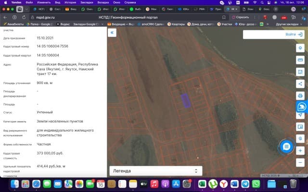Open the История menu
Screen dimensions: 308x192
click(70, 2)
